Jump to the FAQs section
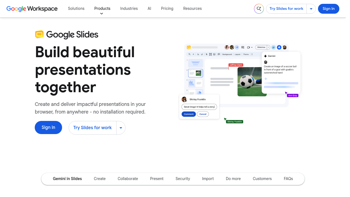350x197 pixels. (x=288, y=179)
